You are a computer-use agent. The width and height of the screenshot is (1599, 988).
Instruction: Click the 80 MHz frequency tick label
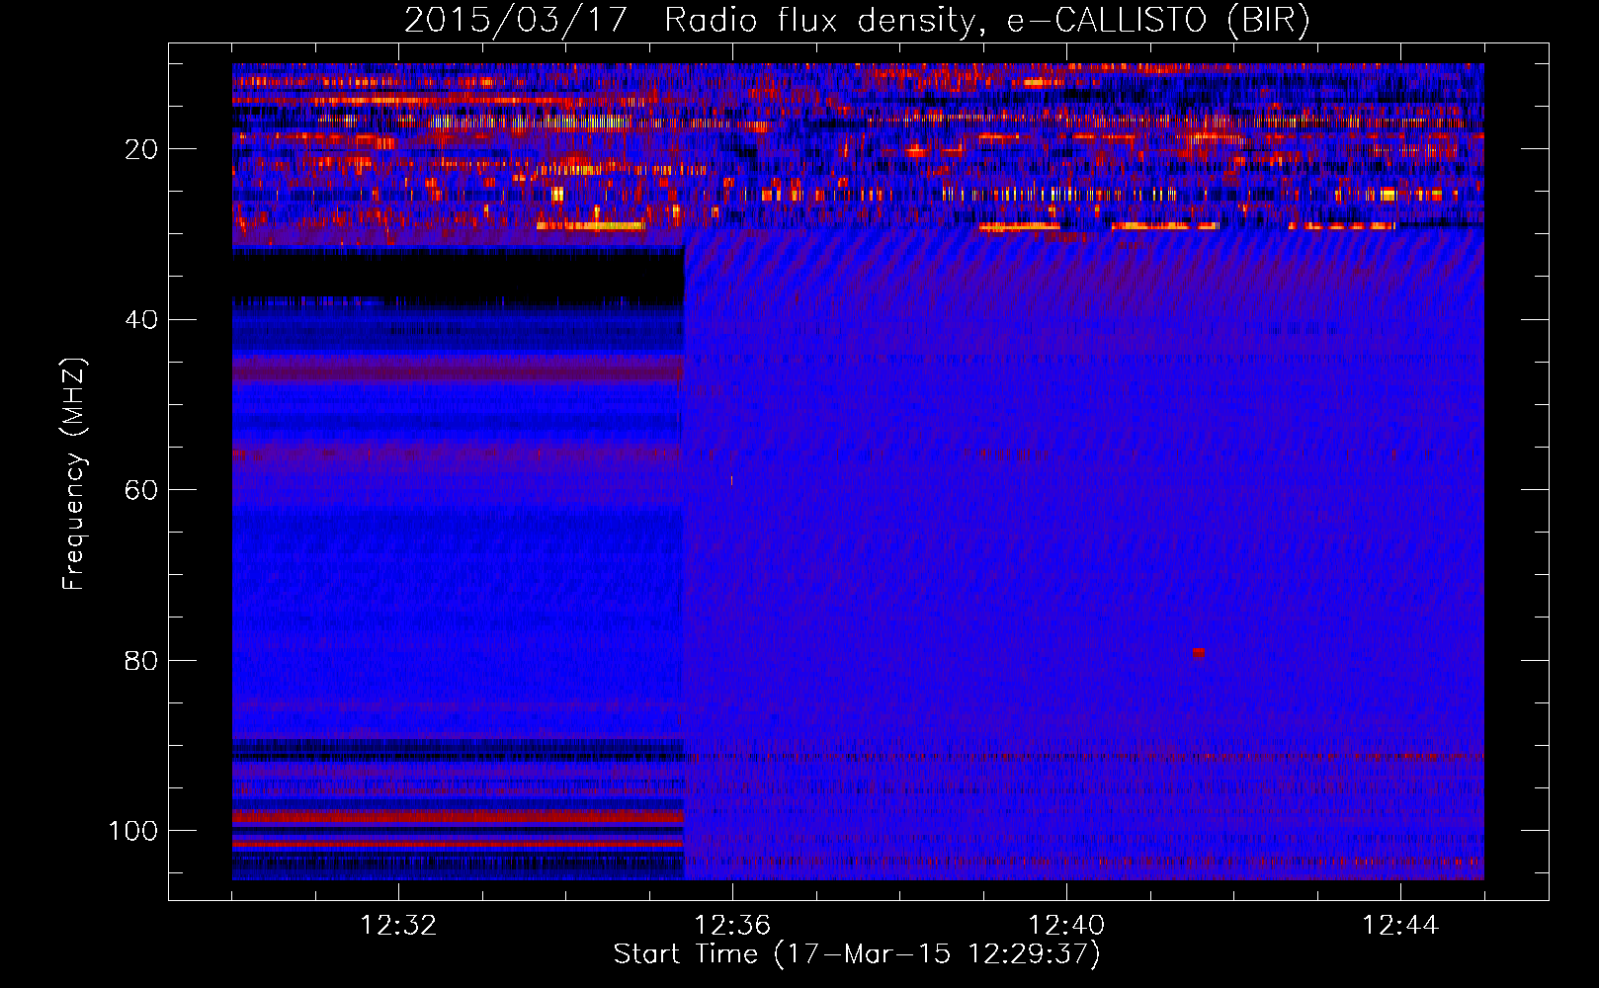tap(141, 660)
